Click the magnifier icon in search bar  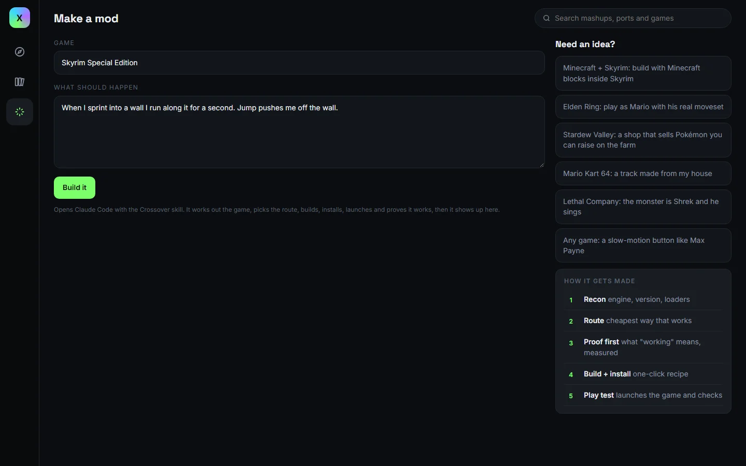point(546,18)
